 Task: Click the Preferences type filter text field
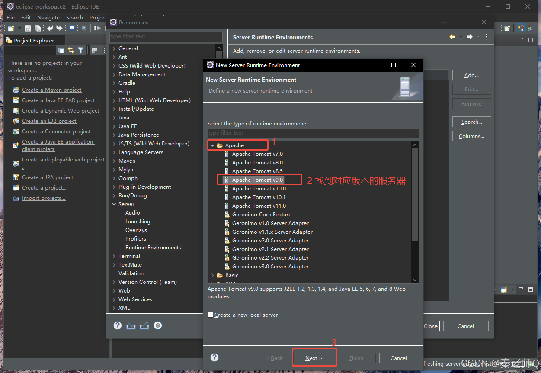click(x=166, y=36)
